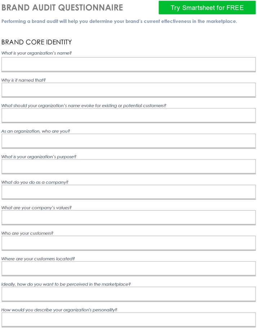Image resolution: width=257 pixels, height=328 pixels.
Task: Click the 'Where are your customers located?' label
Action: (x=38, y=259)
